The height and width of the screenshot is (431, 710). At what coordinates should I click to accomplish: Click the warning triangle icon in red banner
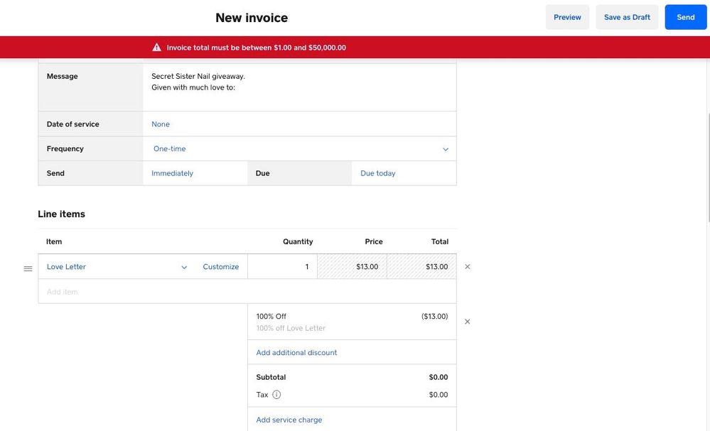tap(156, 48)
